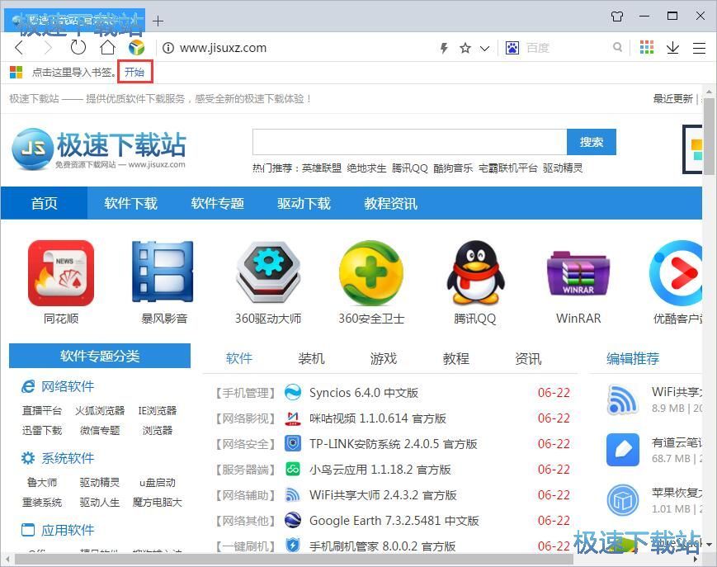717x567 pixels.
Task: Open 鲁大师 category link
Action: coord(42,482)
